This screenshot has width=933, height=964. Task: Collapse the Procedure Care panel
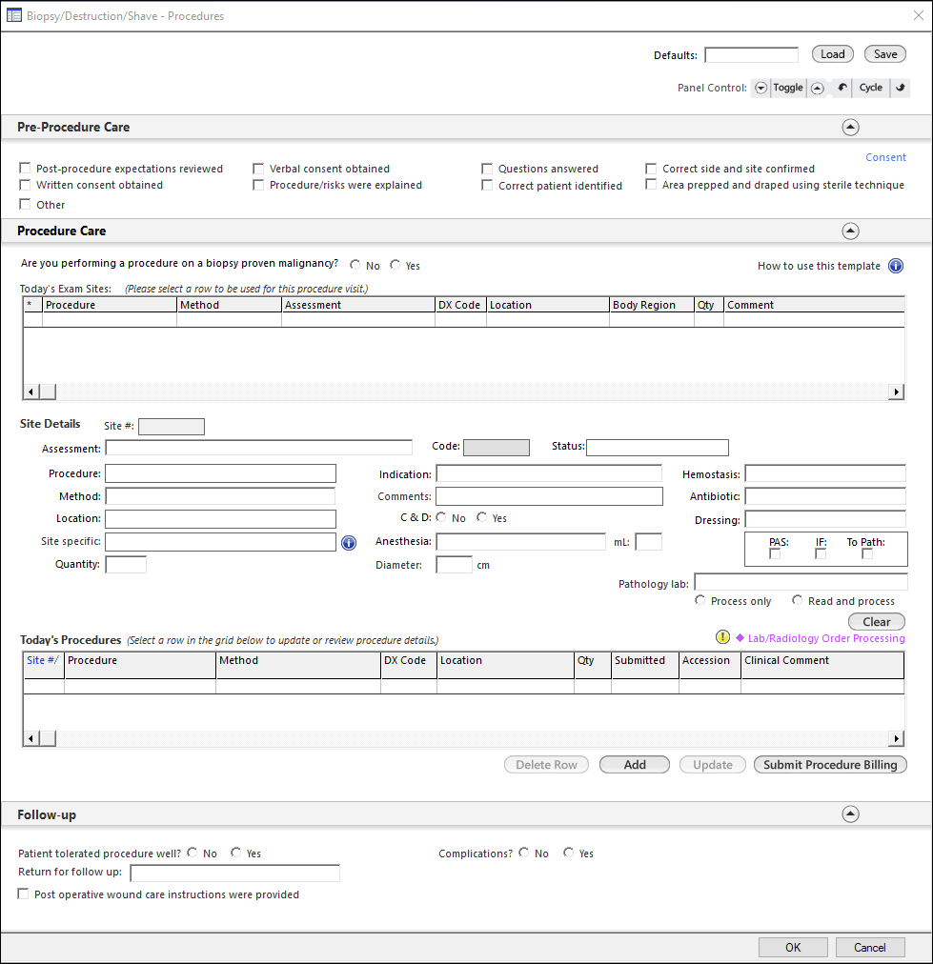[x=851, y=231]
